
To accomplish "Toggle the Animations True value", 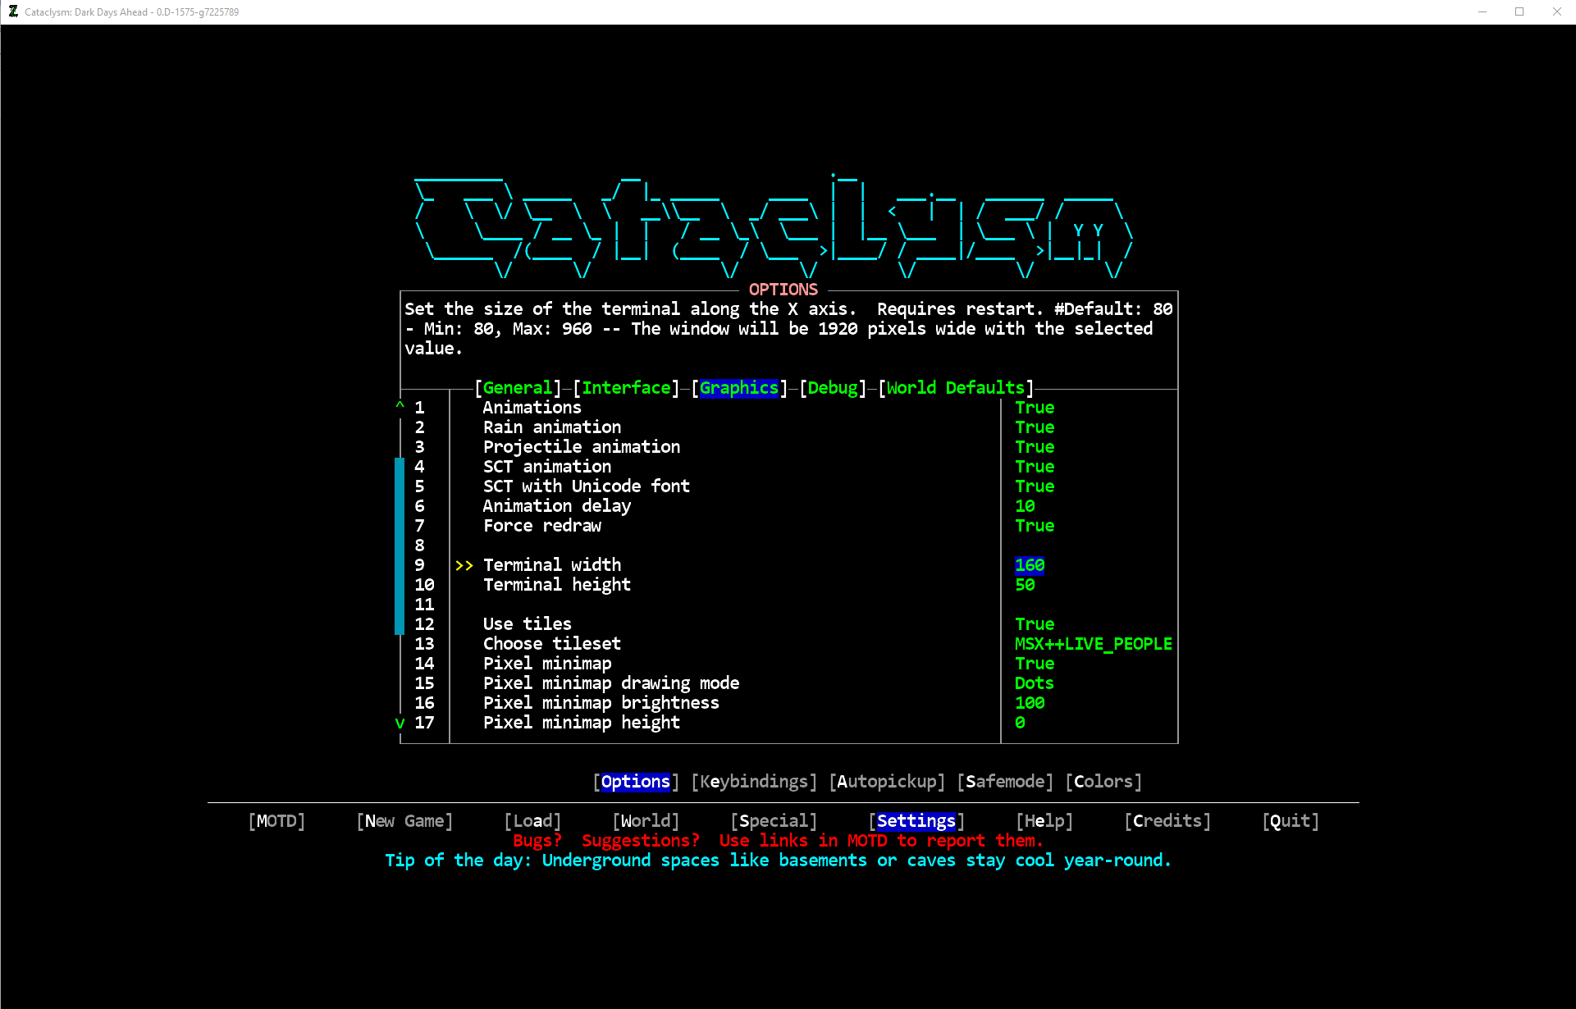I will pyautogui.click(x=1034, y=408).
